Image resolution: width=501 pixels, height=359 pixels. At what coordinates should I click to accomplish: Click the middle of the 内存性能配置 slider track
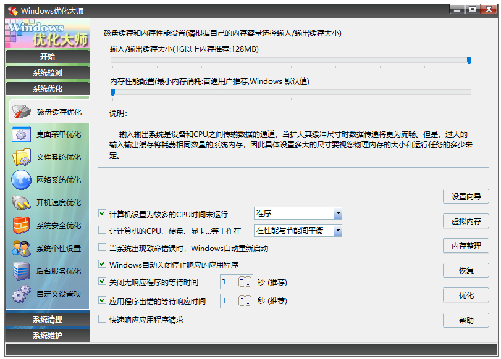click(291, 93)
